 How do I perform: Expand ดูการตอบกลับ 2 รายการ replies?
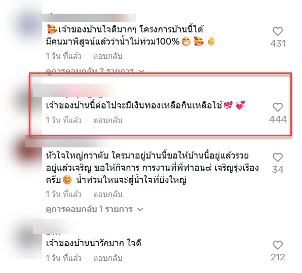pyautogui.click(x=95, y=71)
